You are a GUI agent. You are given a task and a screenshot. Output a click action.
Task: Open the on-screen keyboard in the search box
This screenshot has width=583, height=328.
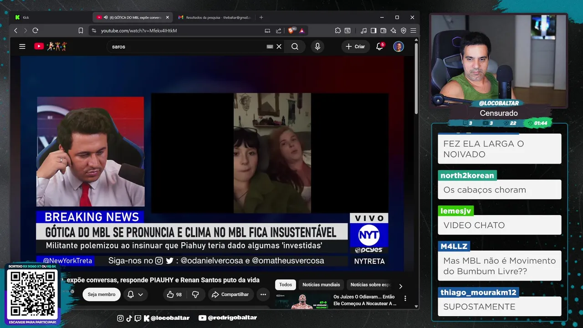point(270,46)
